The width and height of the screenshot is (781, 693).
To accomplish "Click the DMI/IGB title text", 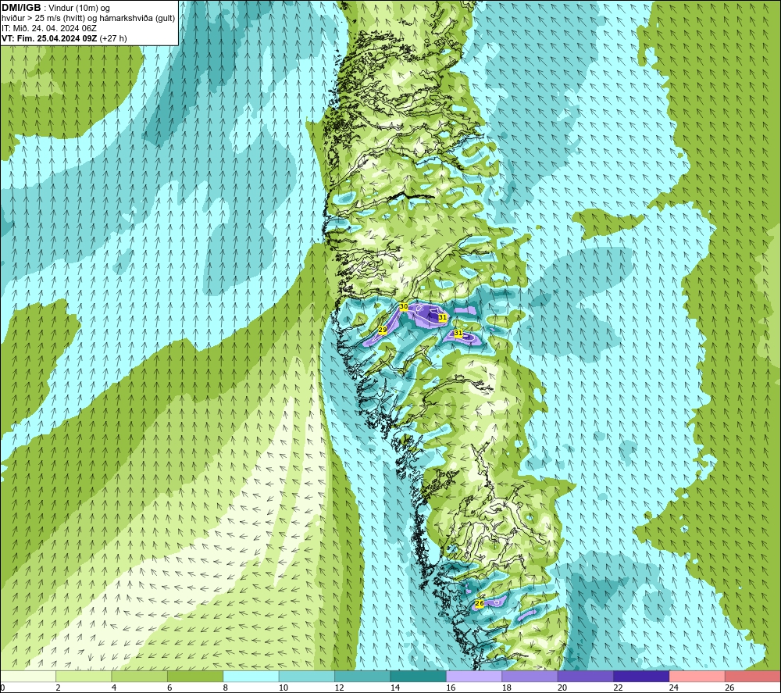I will [x=21, y=8].
